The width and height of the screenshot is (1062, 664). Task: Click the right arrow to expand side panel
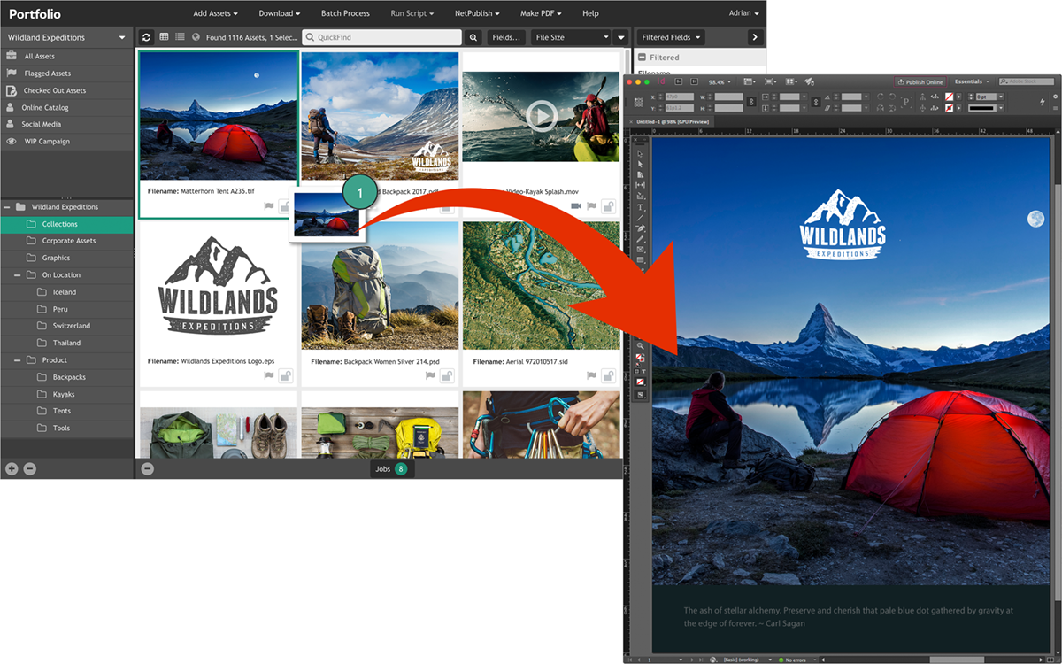[754, 37]
